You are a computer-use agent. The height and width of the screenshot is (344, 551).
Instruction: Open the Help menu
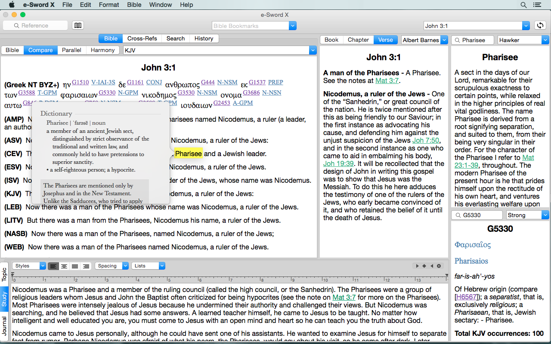(186, 5)
